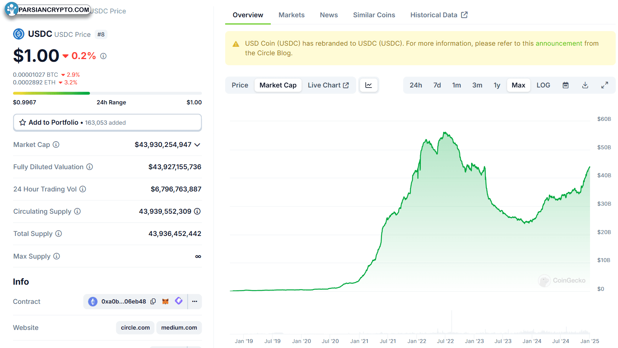This screenshot has height=348, width=618.
Task: Click the infinity symbol for Max Supply
Action: point(198,256)
